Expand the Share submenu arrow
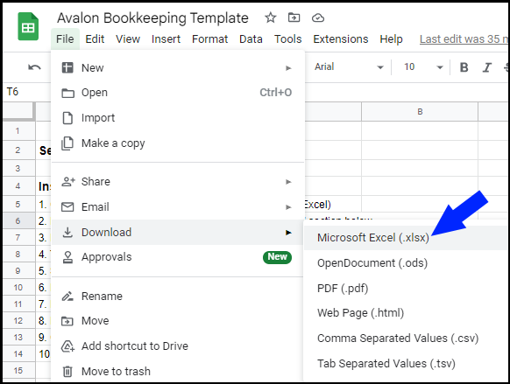 click(288, 182)
